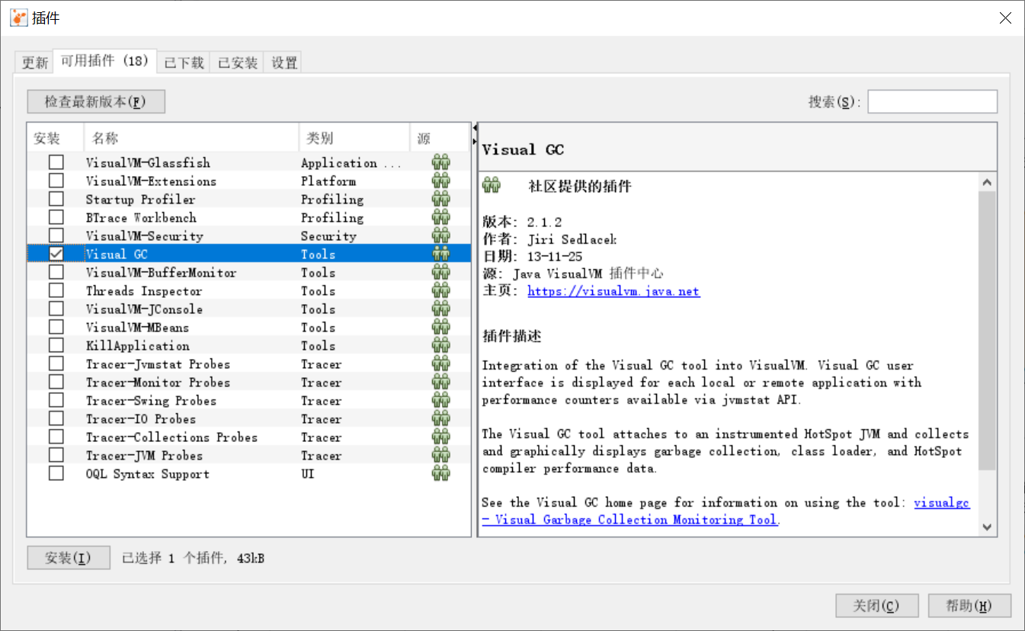1025x631 pixels.
Task: Check the VisualVM-Glassfish install checkbox
Action: point(56,162)
